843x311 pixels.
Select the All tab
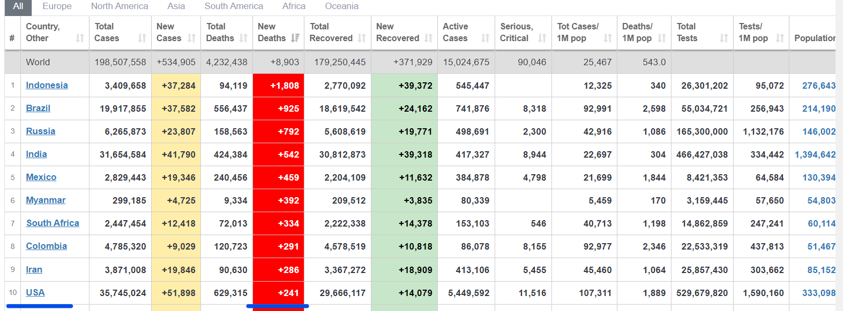[18, 6]
